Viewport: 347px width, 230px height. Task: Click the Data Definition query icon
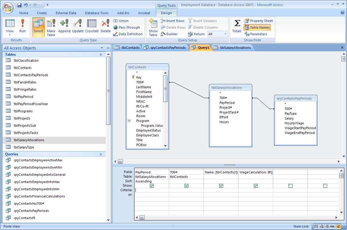click(115, 34)
